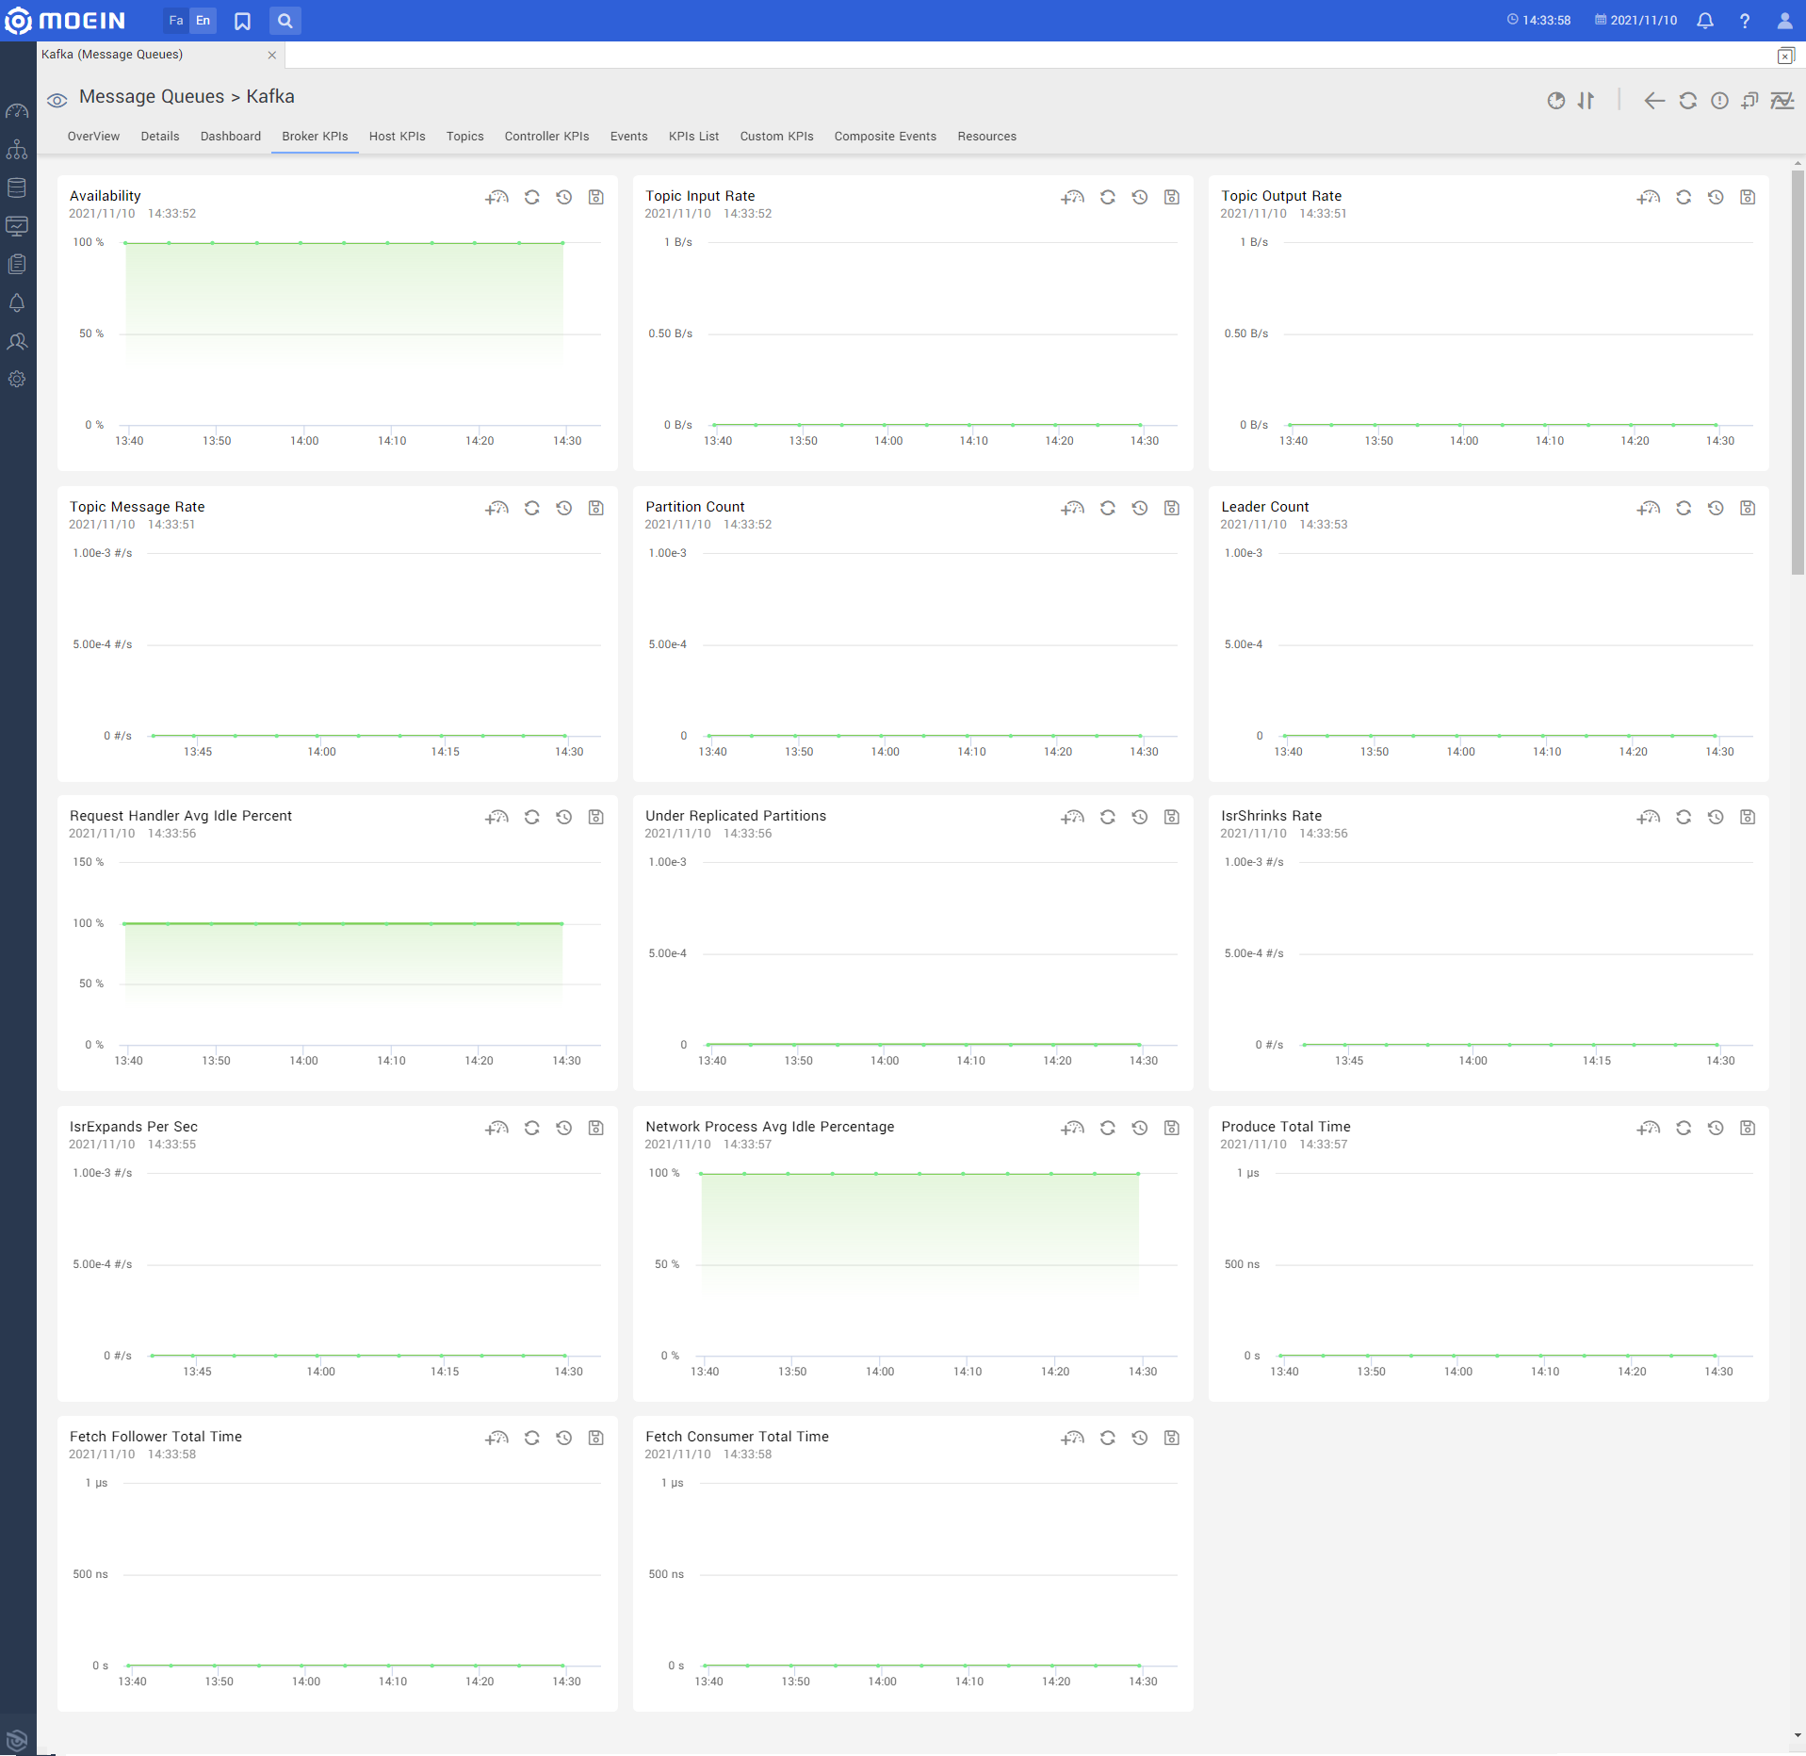1806x1756 pixels.
Task: Toggle the eye icon beside Message Queues
Action: click(57, 100)
